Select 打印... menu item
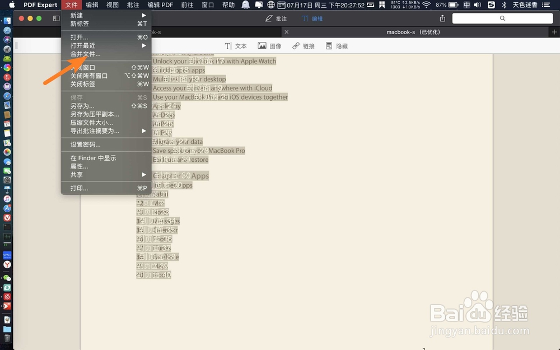The image size is (560, 350). [x=106, y=188]
